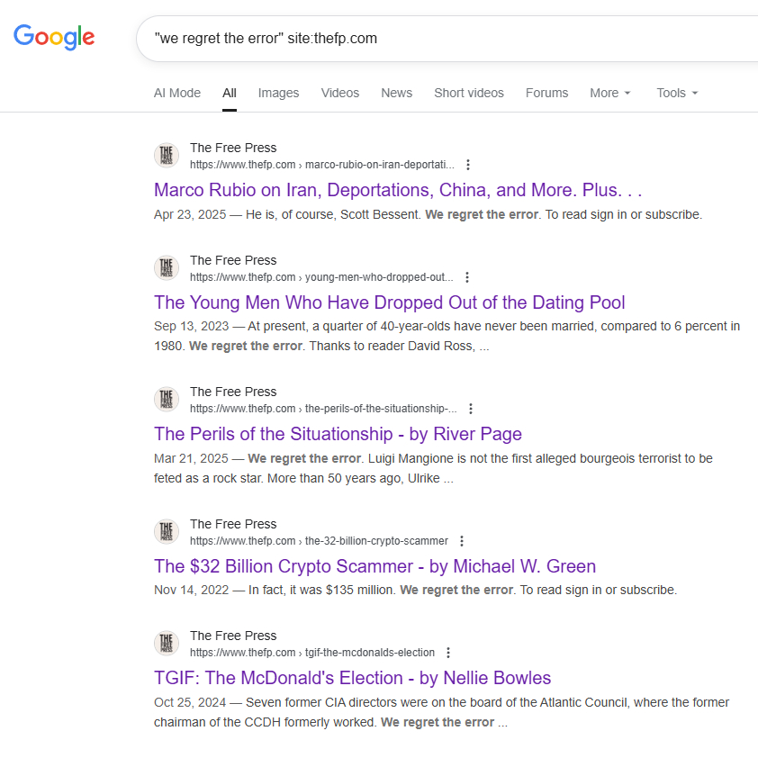Visit "TGIF: The McDonald's Election" article link
The width and height of the screenshot is (758, 758).
click(352, 678)
